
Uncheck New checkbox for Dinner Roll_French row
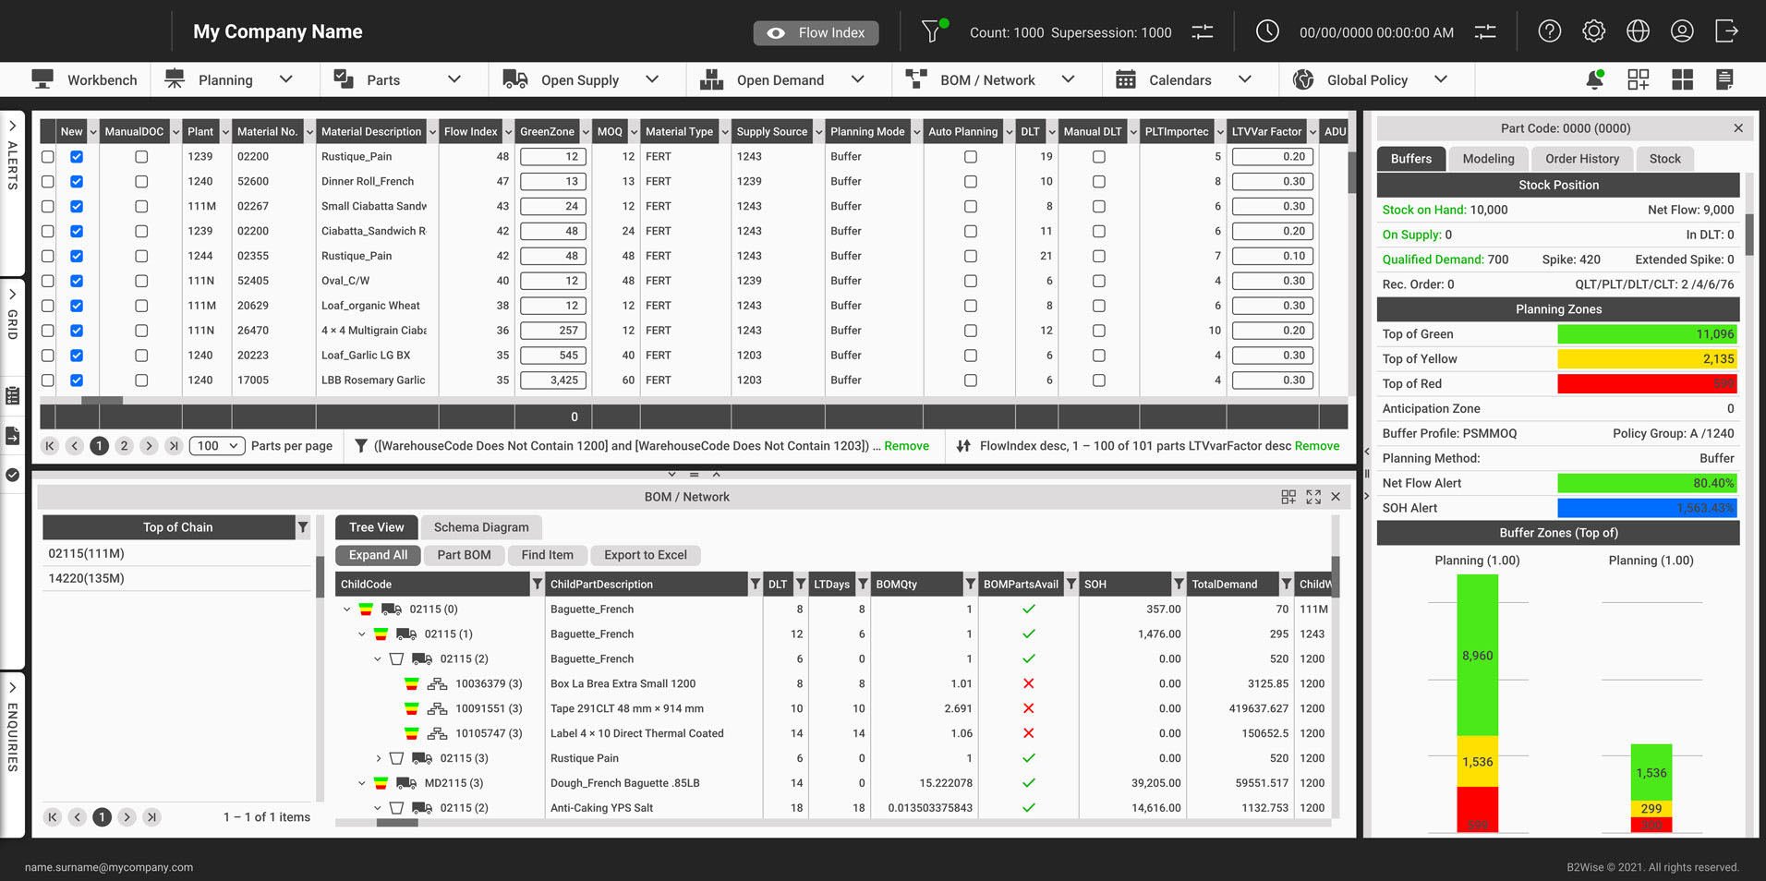pos(77,182)
